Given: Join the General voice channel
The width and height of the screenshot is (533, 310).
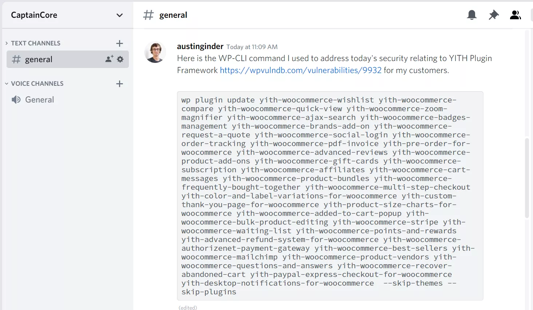Looking at the screenshot, I should [x=39, y=100].
